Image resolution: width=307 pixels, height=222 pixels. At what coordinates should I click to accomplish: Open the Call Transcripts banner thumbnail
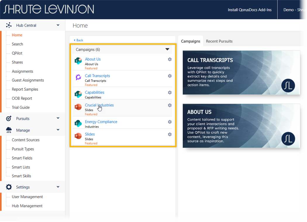(x=241, y=73)
